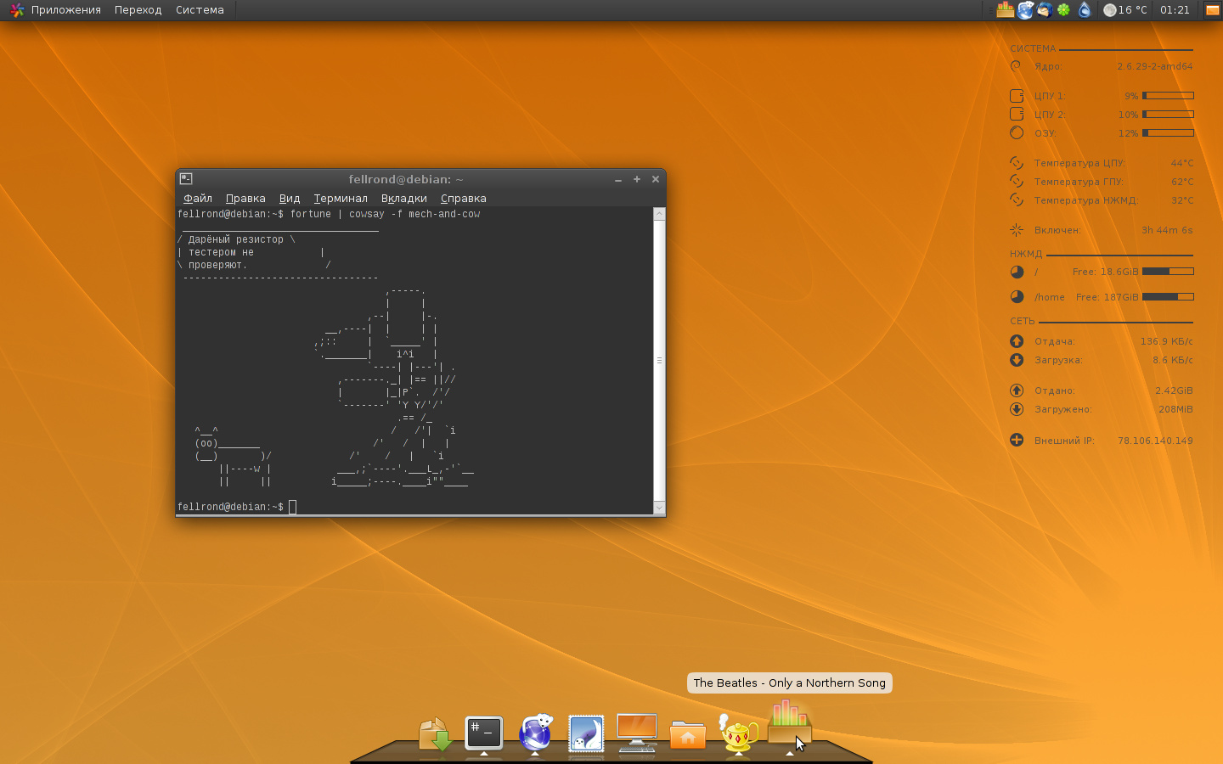The image size is (1223, 764).
Task: Click the orange show desktop button
Action: point(1212,10)
